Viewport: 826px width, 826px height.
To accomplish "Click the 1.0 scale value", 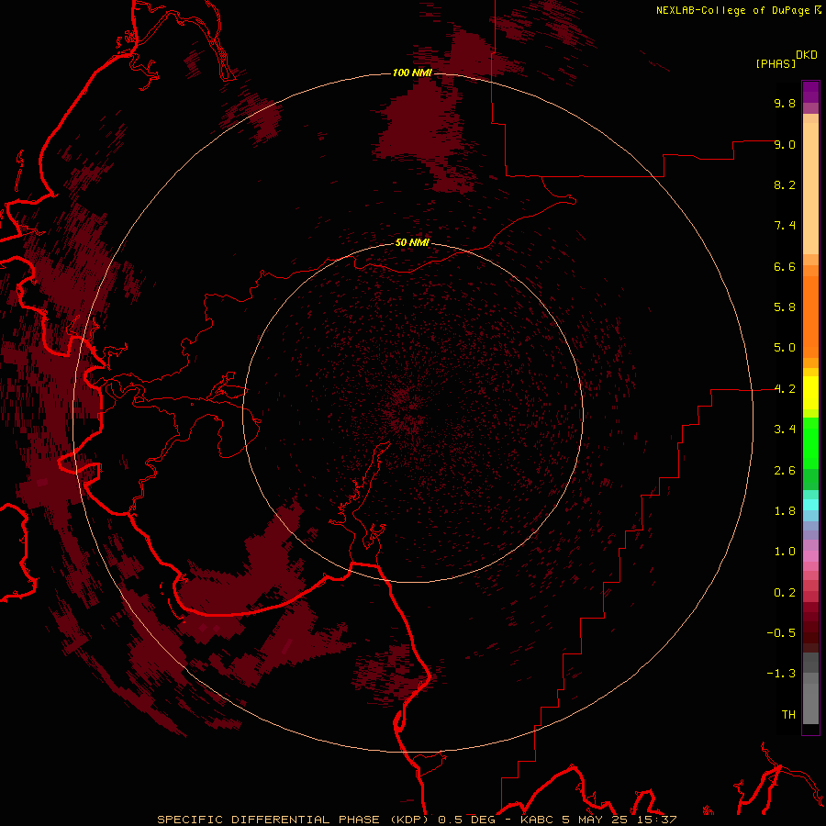I will 785,552.
